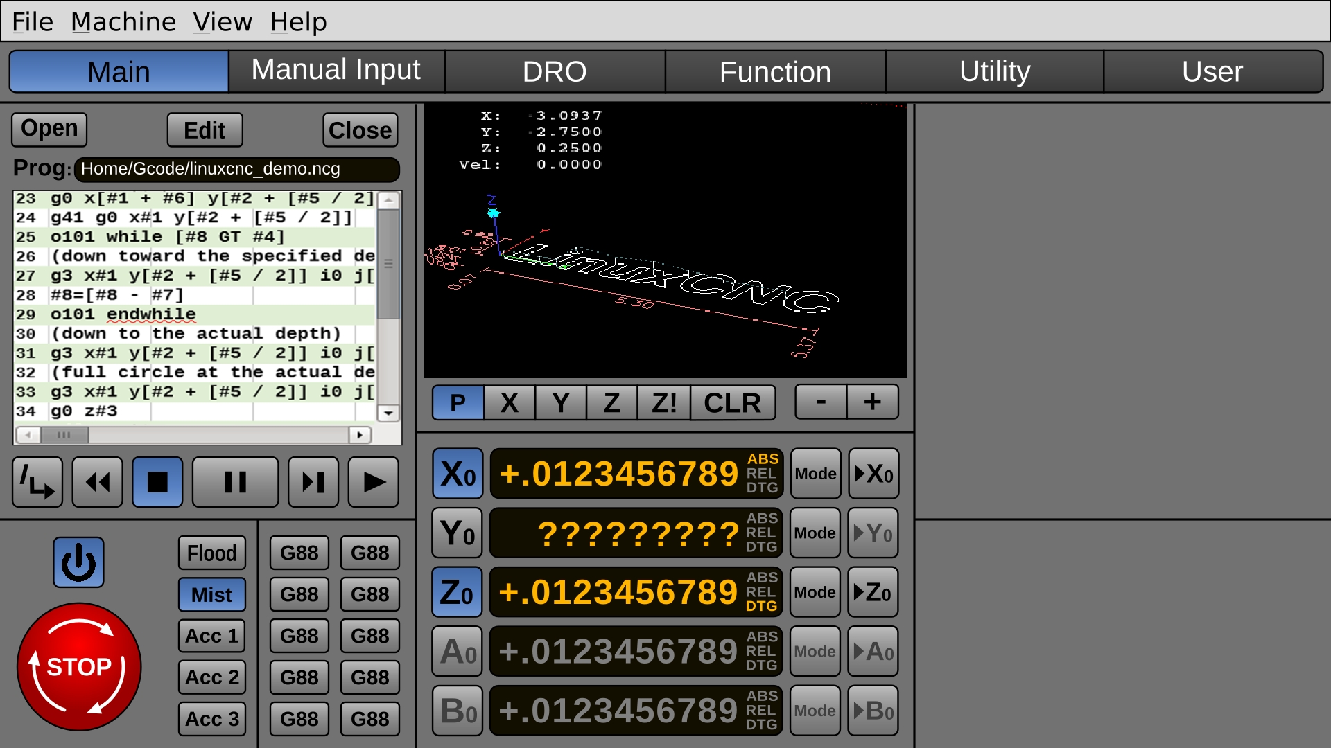Click the go-to Z0 arrow button
The height and width of the screenshot is (748, 1331).
pyautogui.click(x=873, y=592)
